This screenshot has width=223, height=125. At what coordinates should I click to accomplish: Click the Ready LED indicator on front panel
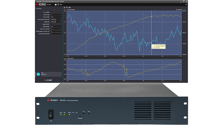(x=69, y=114)
